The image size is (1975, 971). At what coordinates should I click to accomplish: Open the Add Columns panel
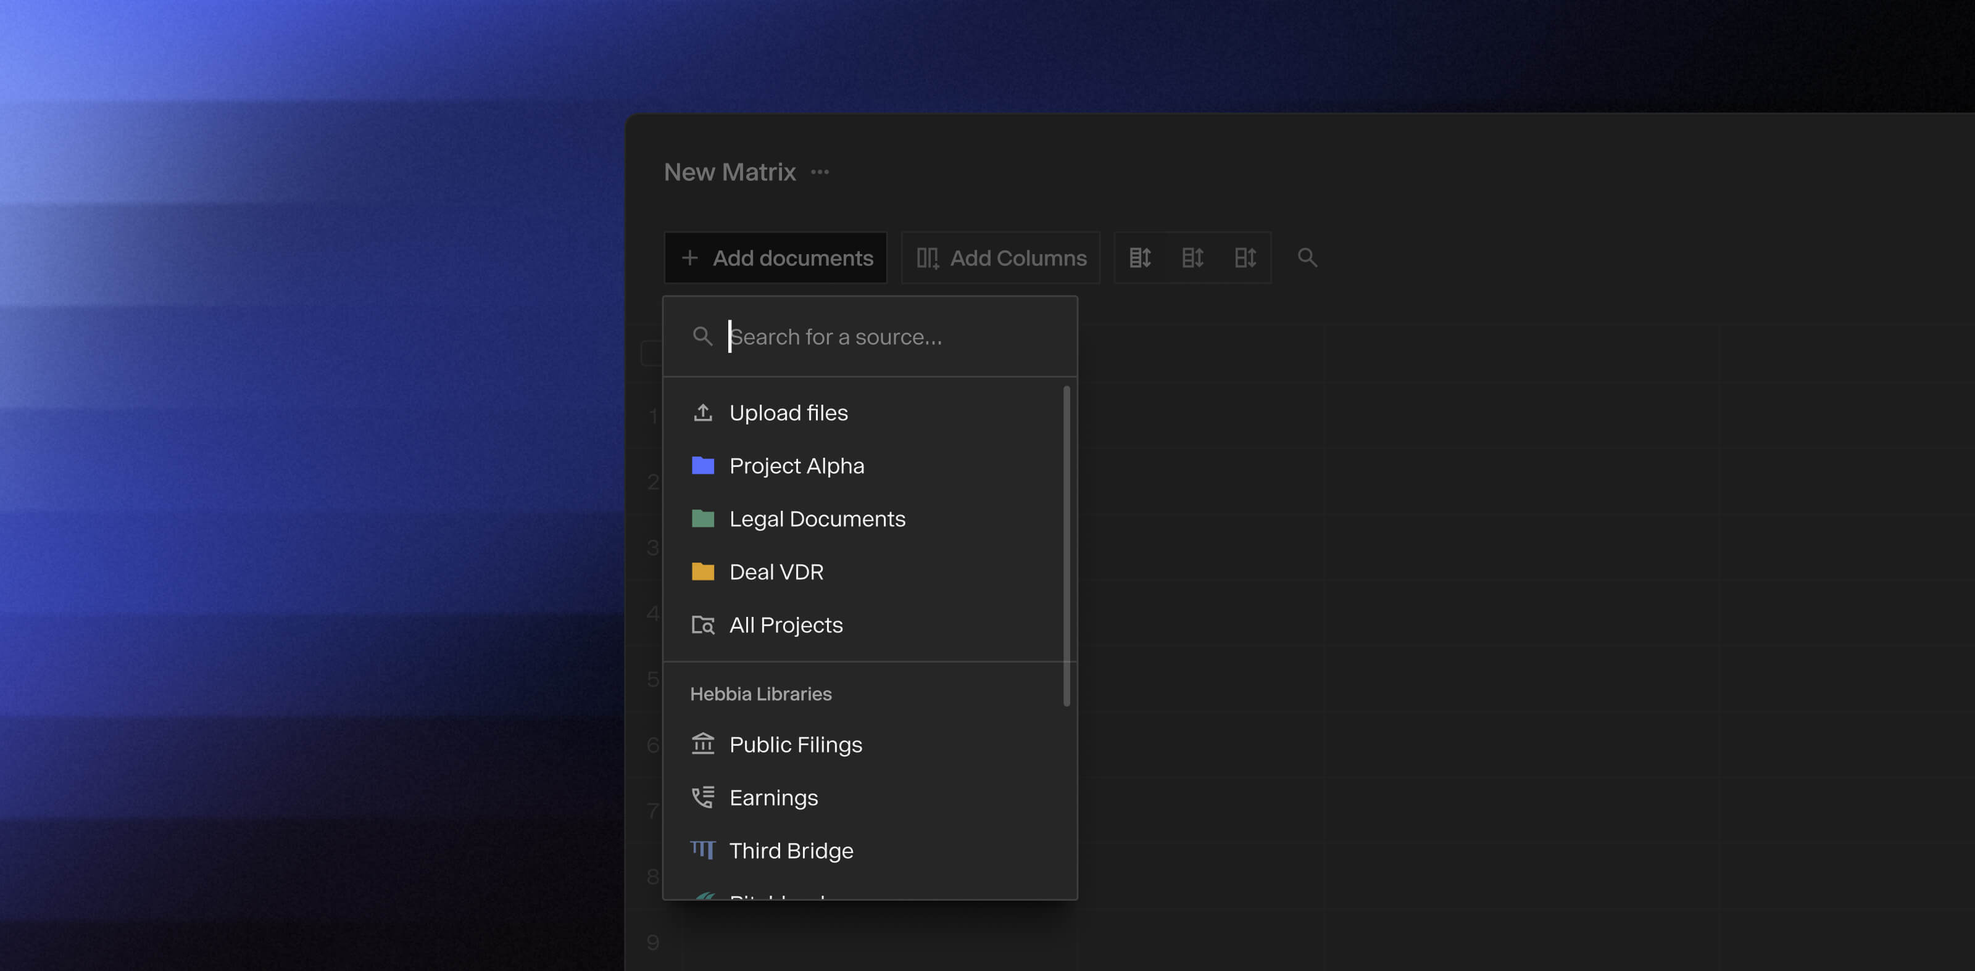(x=1000, y=257)
